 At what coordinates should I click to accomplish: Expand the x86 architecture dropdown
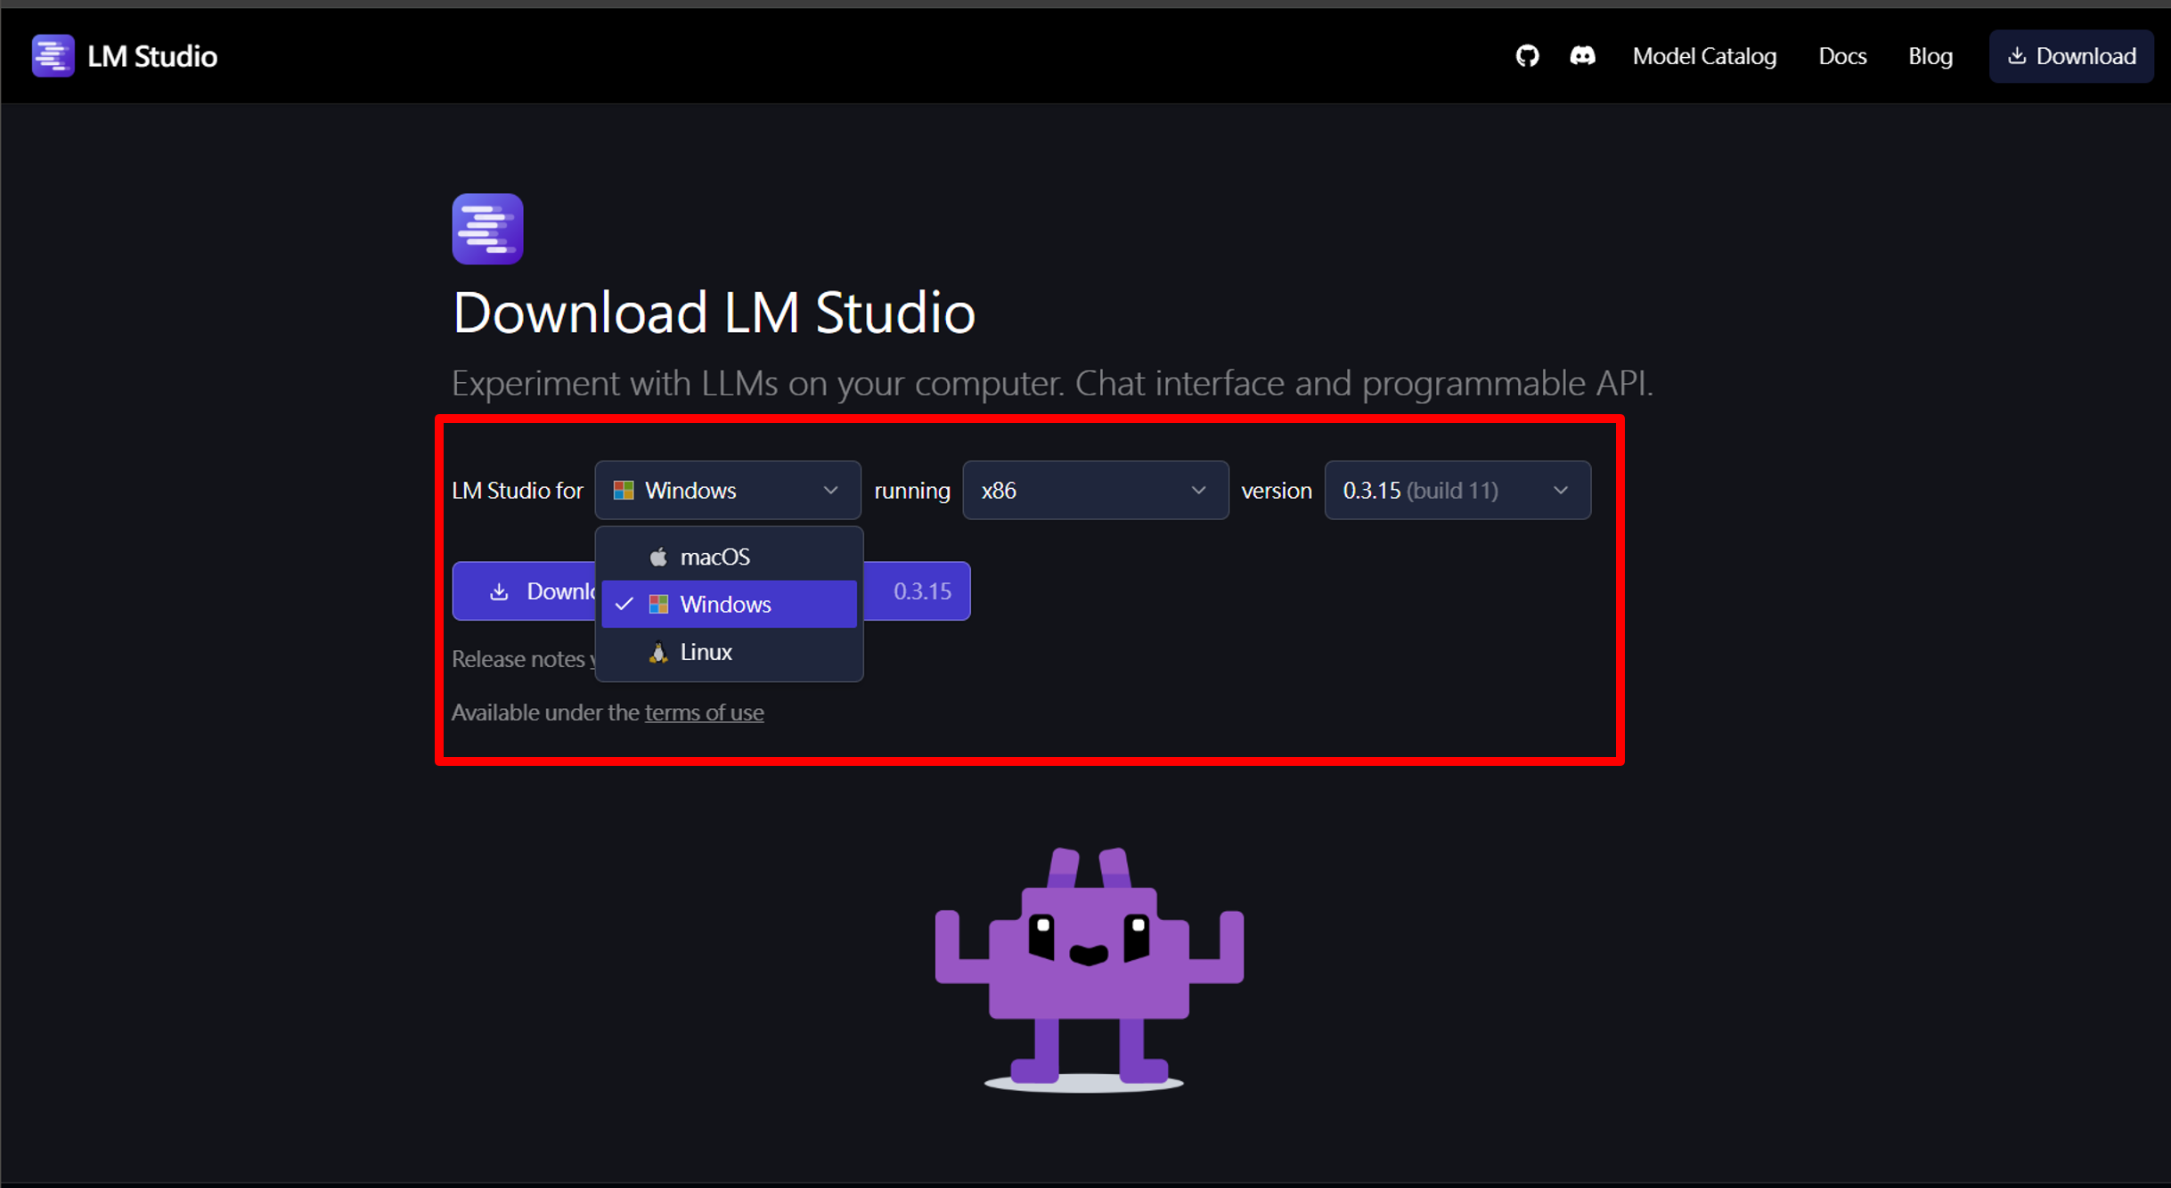1094,491
